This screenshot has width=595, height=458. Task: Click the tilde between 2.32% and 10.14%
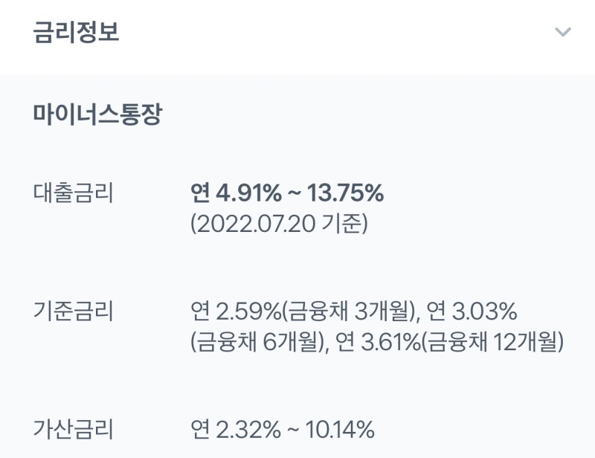[293, 430]
